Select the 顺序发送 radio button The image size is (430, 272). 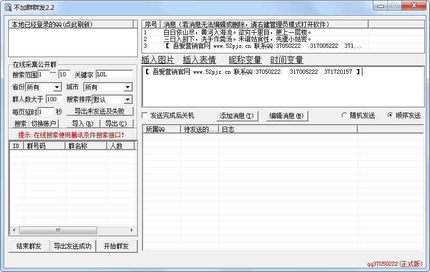(x=390, y=115)
